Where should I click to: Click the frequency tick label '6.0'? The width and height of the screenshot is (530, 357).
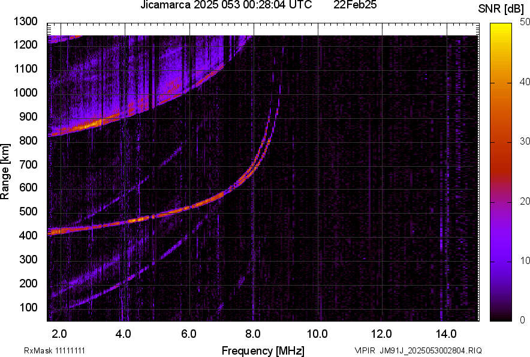pyautogui.click(x=189, y=334)
